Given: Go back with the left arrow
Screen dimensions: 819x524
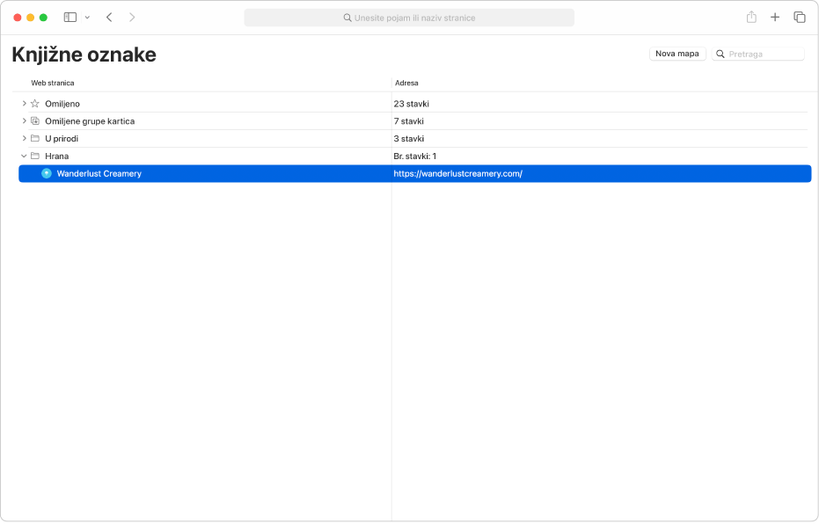Looking at the screenshot, I should pos(109,18).
